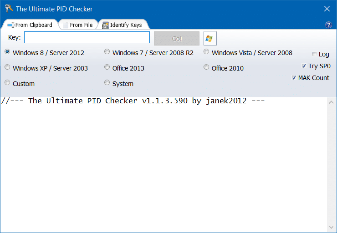
Task: Open the help question mark icon
Action: click(328, 25)
